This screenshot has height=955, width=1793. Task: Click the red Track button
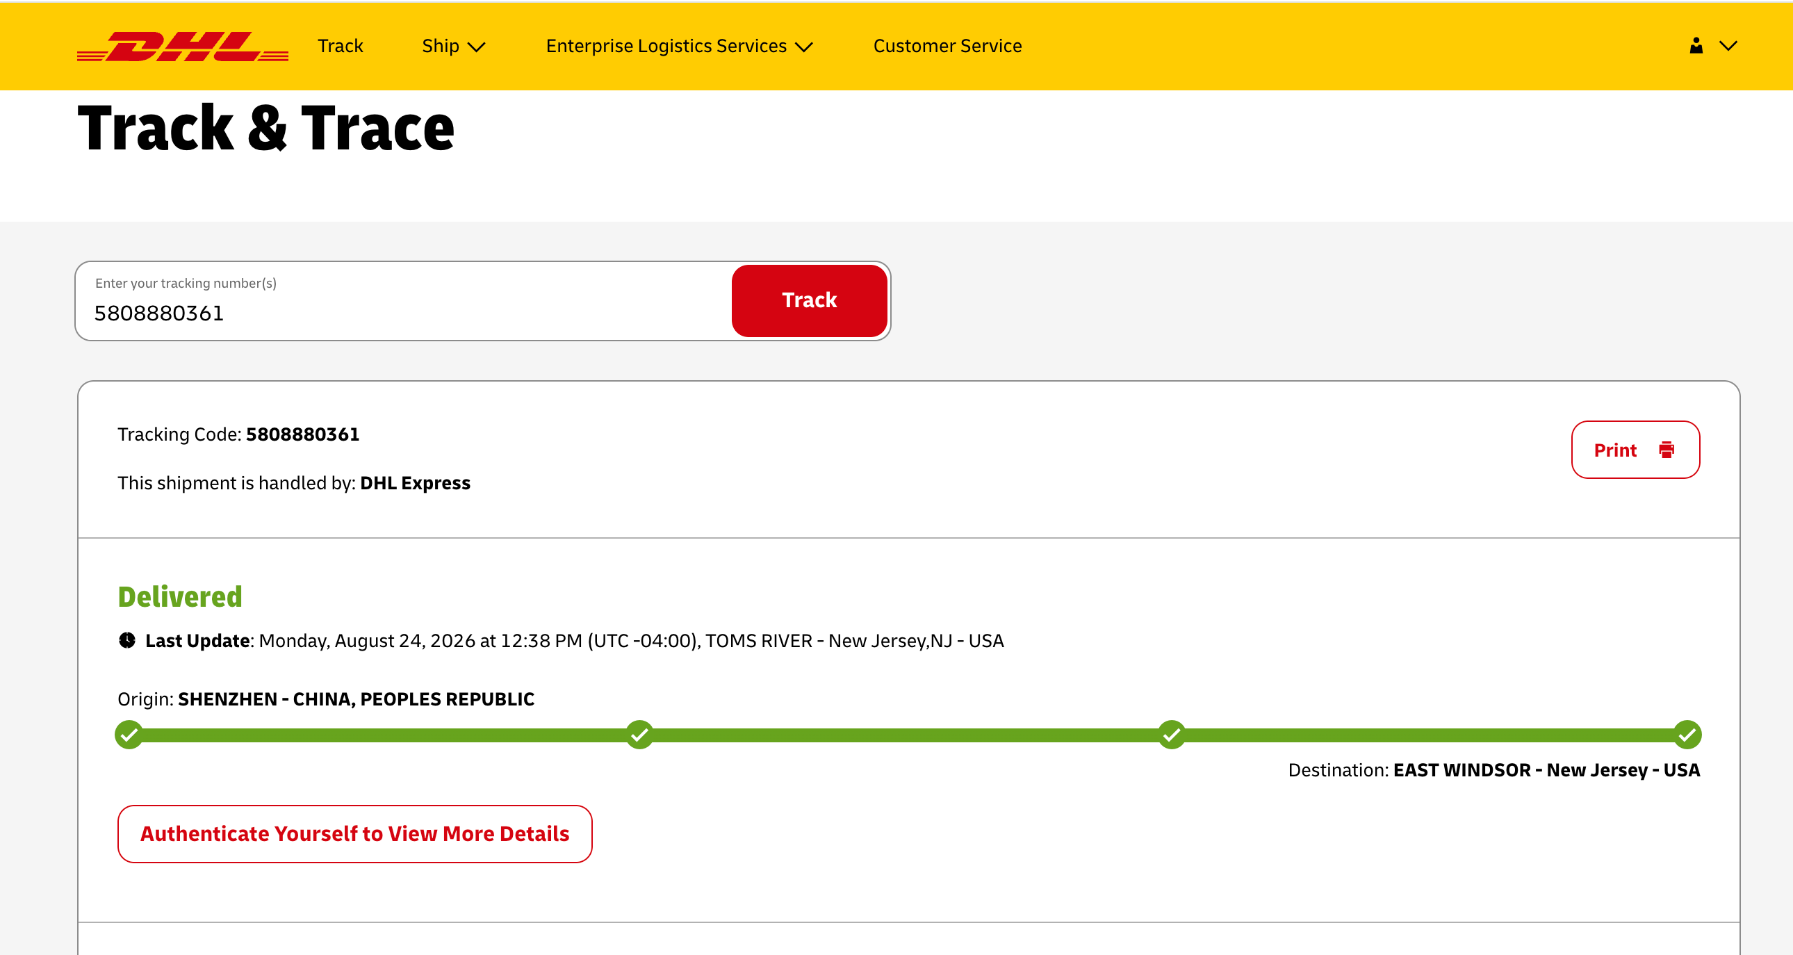[809, 300]
